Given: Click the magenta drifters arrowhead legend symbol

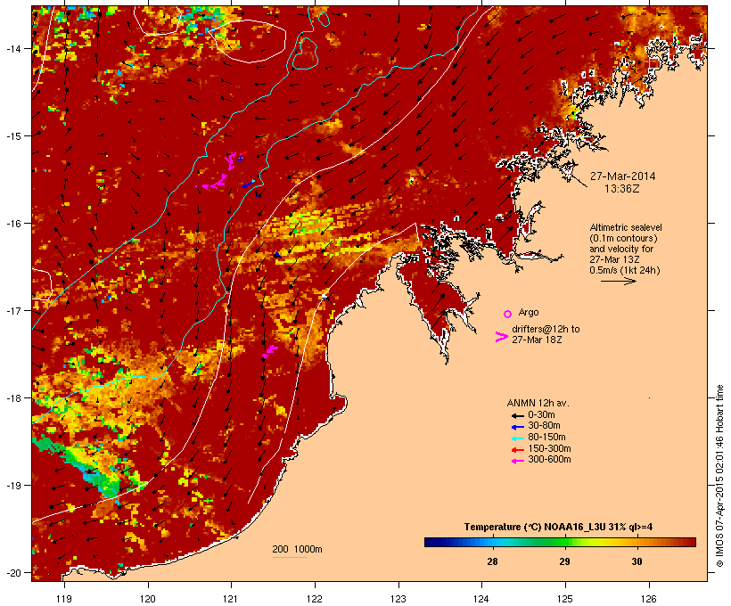Looking at the screenshot, I should [501, 337].
